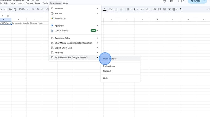
Task: Click the print icon
Action: (10, 9)
